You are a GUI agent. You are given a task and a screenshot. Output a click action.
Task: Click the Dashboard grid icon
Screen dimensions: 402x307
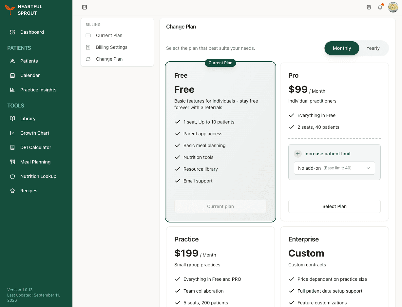tap(12, 32)
